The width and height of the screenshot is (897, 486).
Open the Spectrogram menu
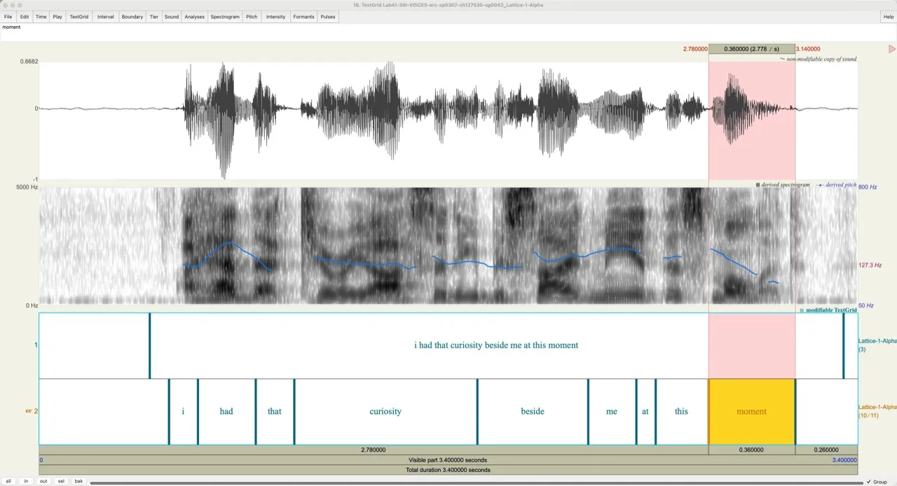coord(225,17)
